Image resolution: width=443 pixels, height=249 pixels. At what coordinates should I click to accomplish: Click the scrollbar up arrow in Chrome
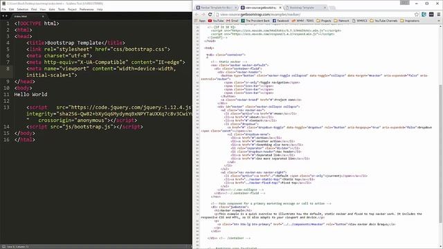pyautogui.click(x=440, y=26)
